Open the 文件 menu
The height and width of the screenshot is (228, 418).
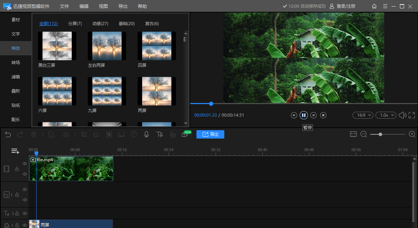point(64,6)
